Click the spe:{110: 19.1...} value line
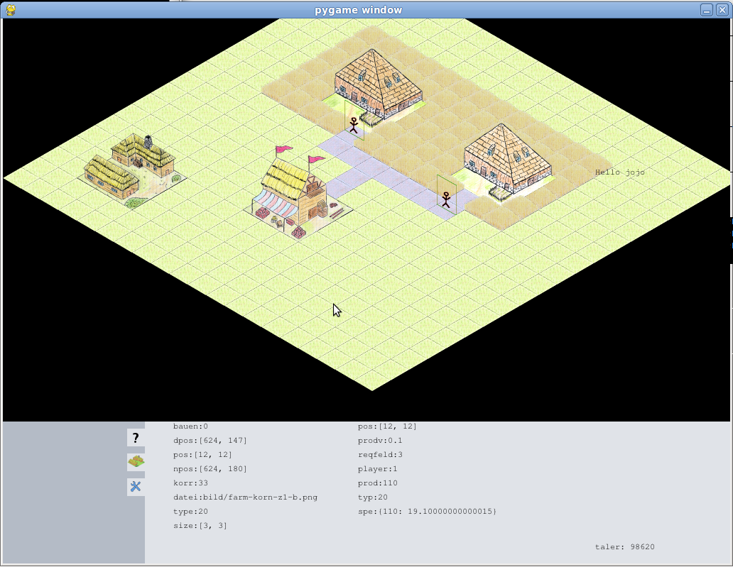Image resolution: width=733 pixels, height=567 pixels. pos(427,512)
